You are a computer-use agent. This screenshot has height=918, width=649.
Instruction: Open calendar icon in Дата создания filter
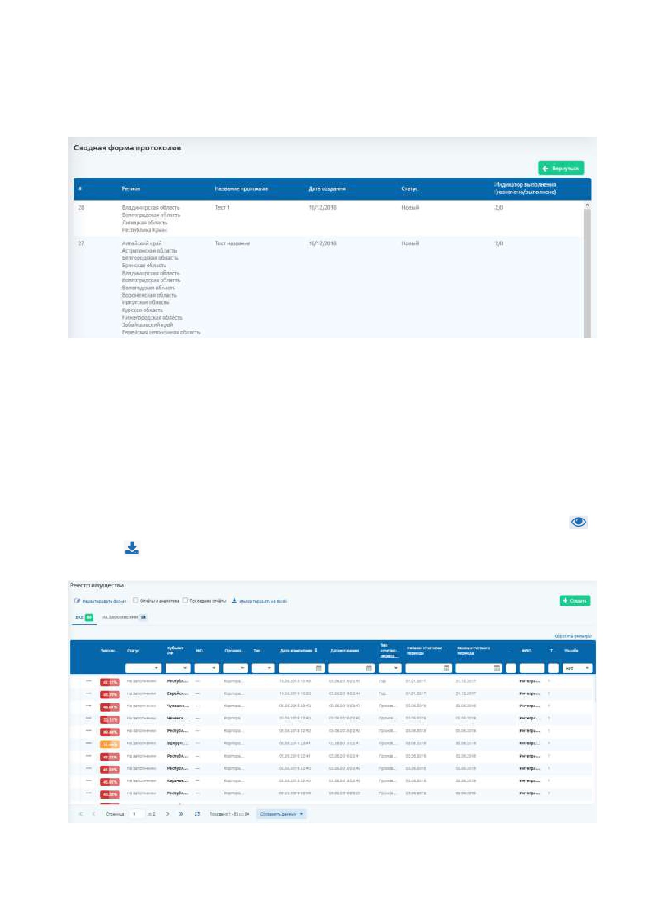(369, 668)
